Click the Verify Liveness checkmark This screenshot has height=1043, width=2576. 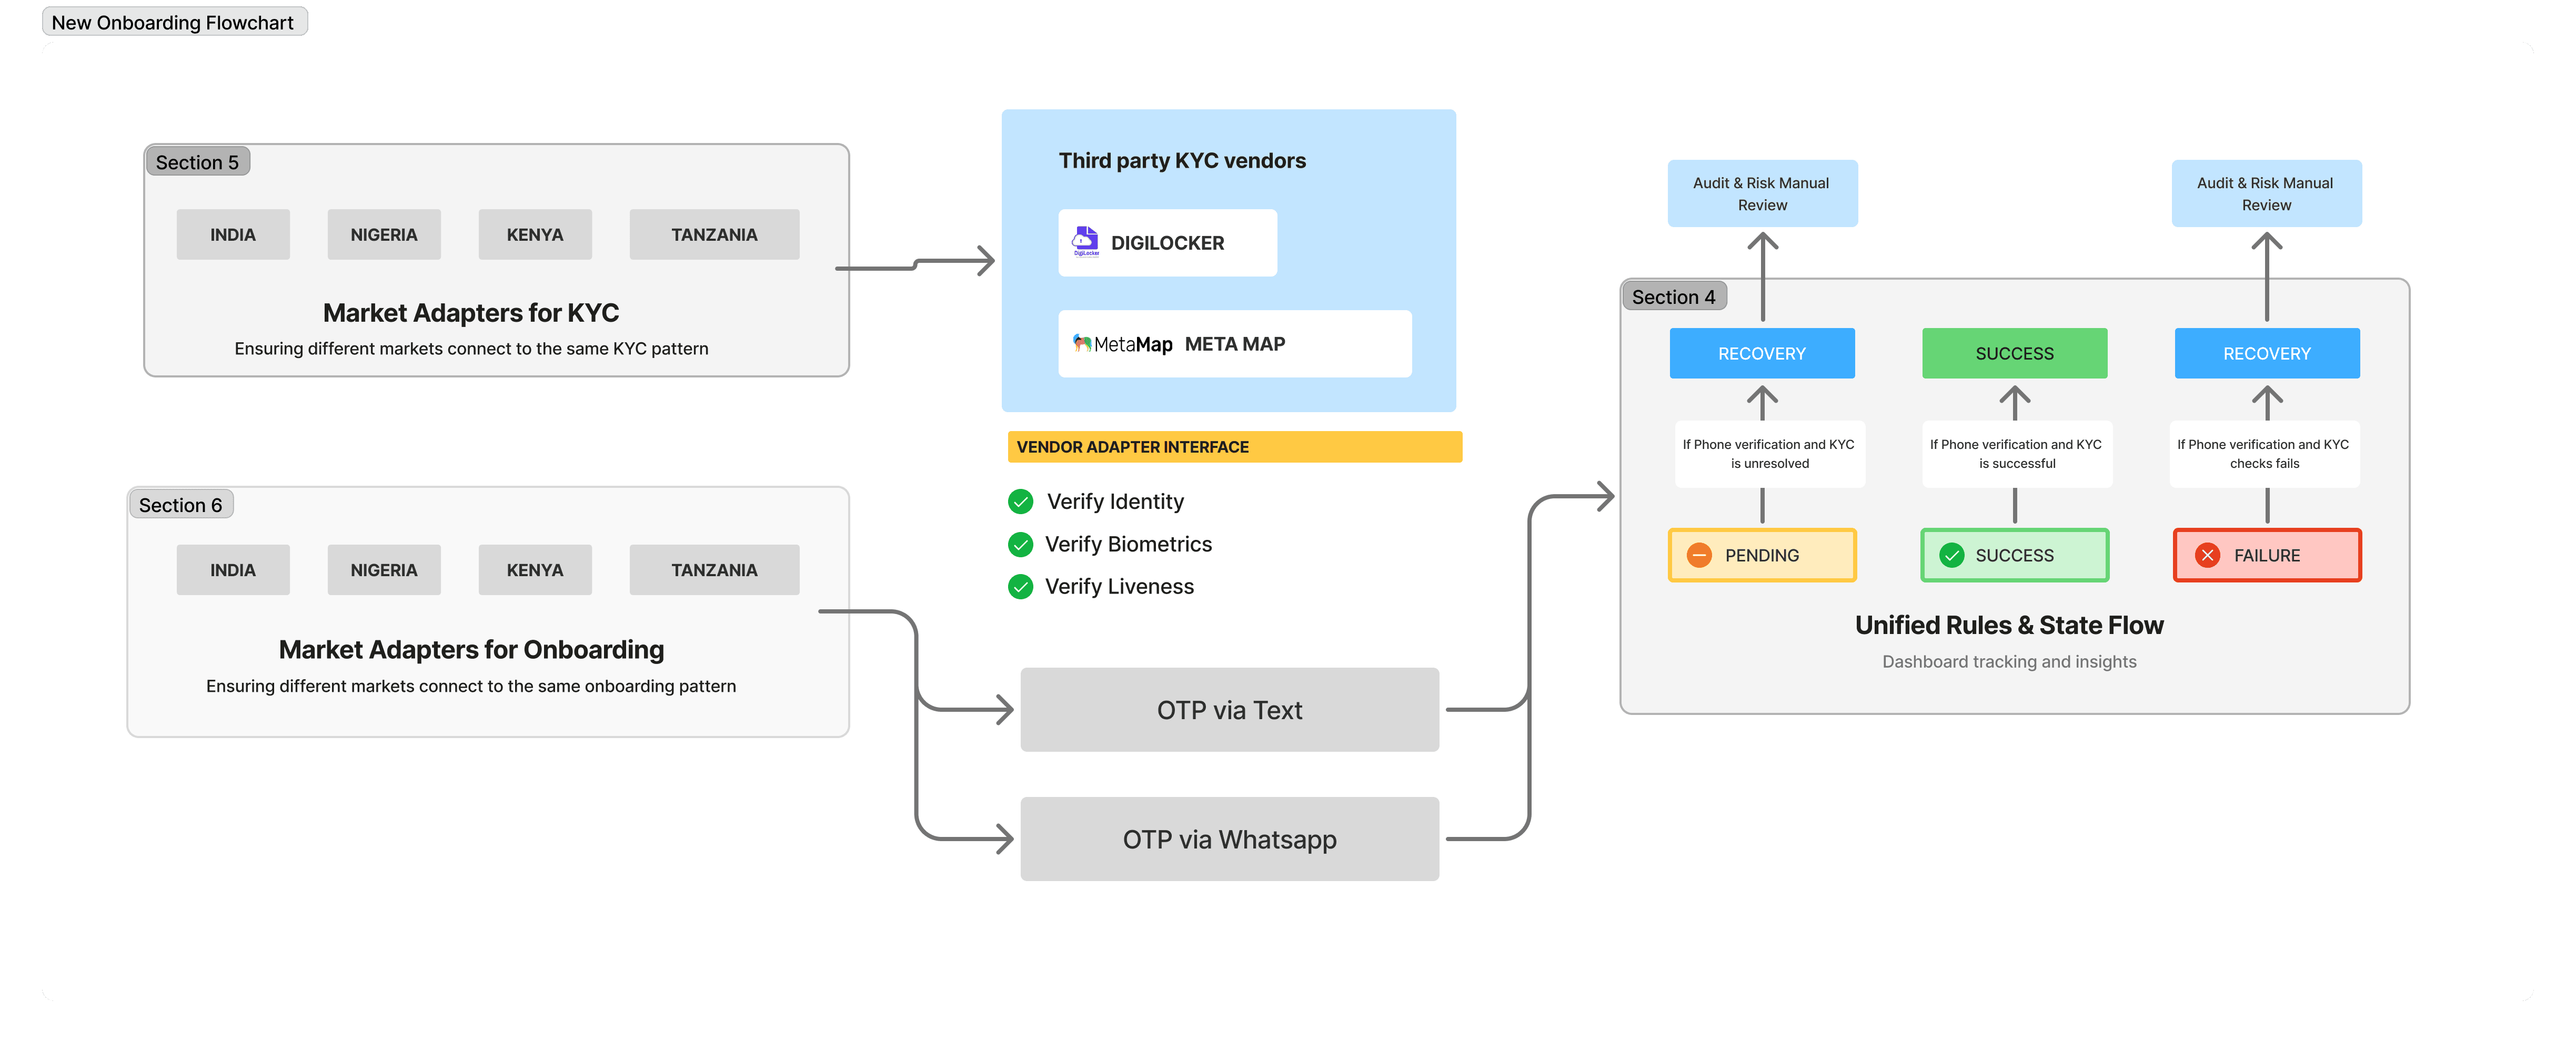point(1020,587)
